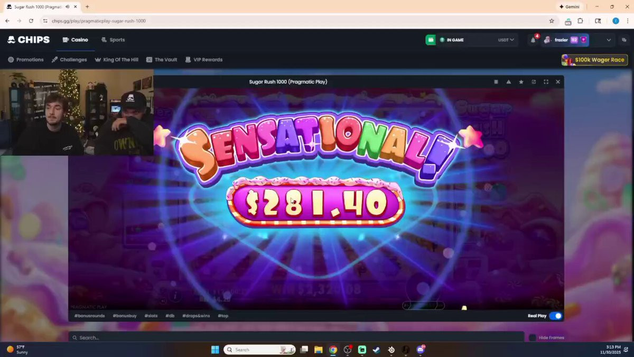Open the Windows Start menu
The height and width of the screenshot is (357, 634).
(x=215, y=350)
